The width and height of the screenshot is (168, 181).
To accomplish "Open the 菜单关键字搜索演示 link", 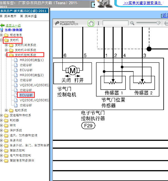I will 143,3.
